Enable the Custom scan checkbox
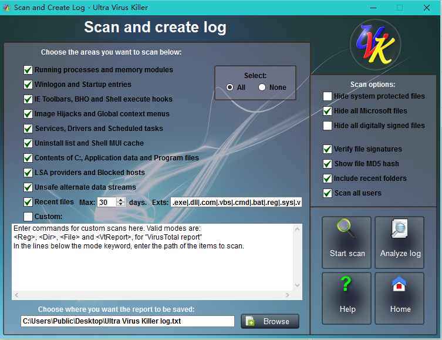This screenshot has width=442, height=340. click(28, 217)
